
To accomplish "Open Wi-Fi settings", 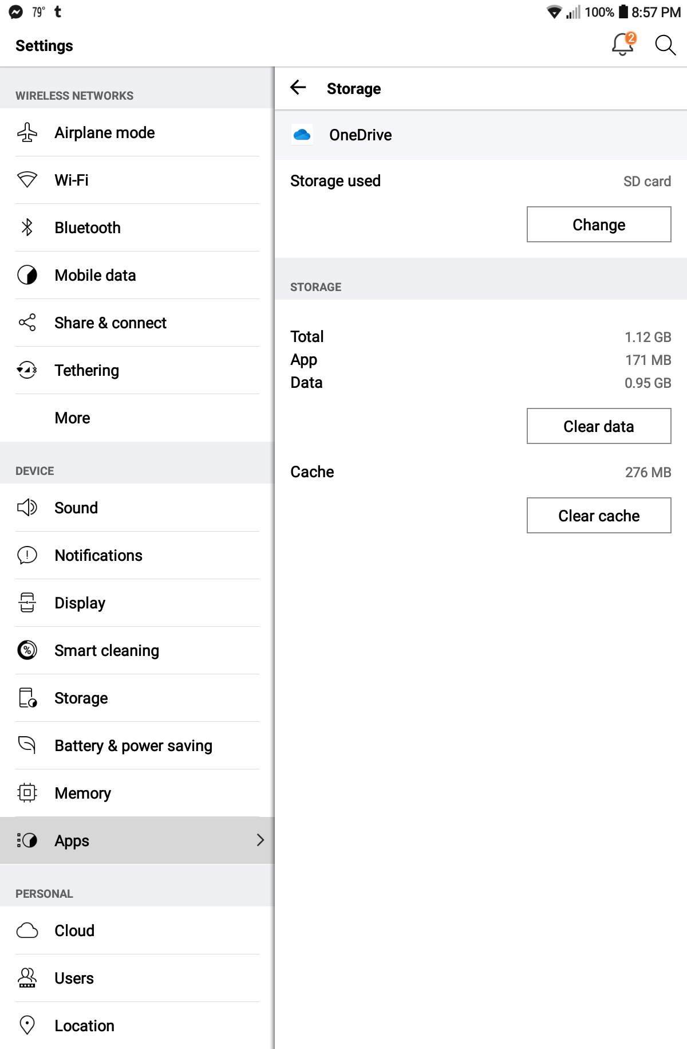I will 72,180.
